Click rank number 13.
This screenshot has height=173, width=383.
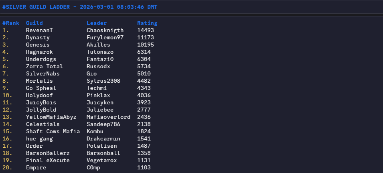click(x=7, y=117)
